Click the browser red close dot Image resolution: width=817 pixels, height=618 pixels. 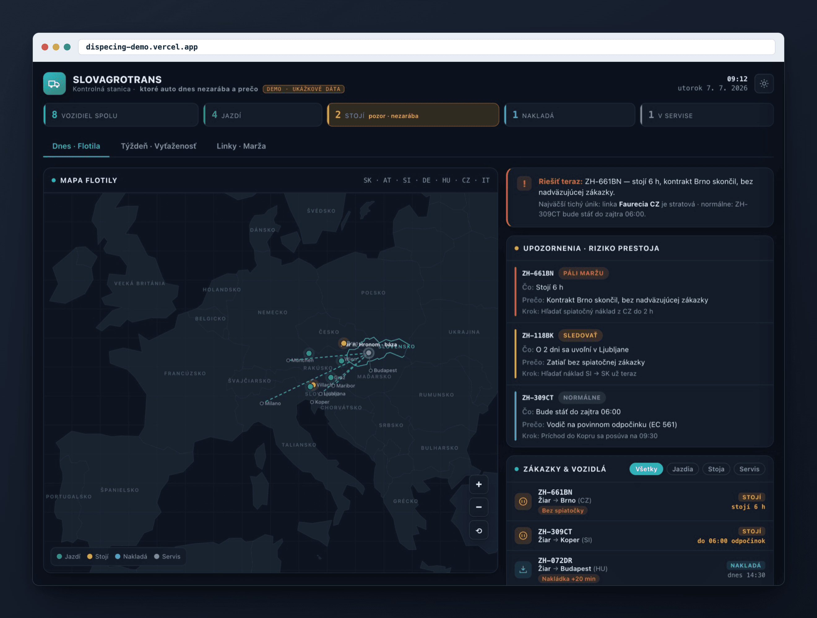click(45, 47)
